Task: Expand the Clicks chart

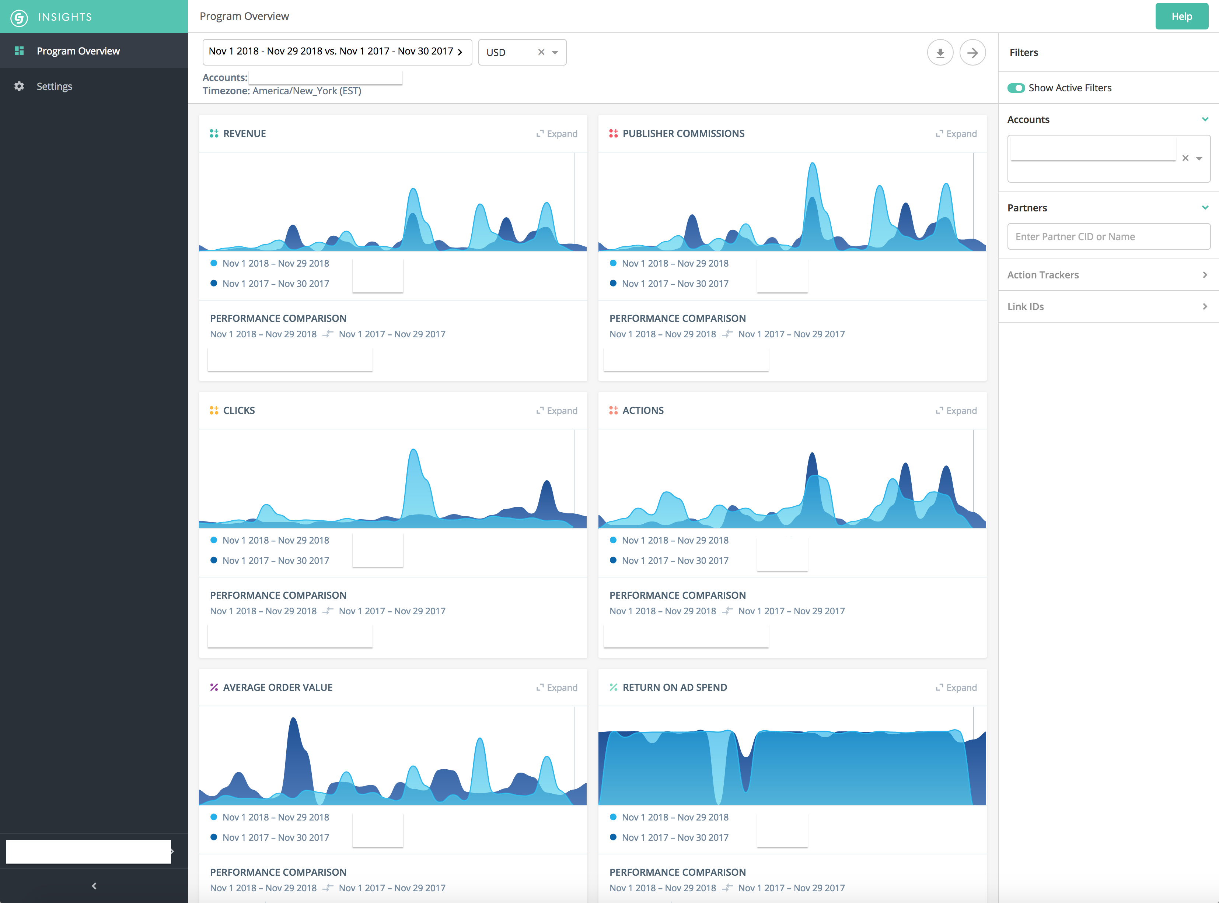Action: 557,411
